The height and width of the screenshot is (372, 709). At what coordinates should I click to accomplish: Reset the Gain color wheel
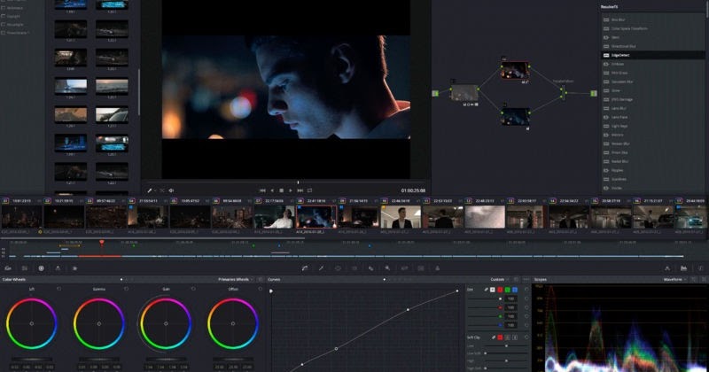(x=193, y=289)
